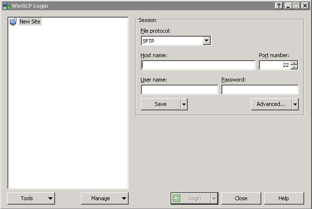Click the Login button
This screenshot has width=312, height=209.
point(191,198)
